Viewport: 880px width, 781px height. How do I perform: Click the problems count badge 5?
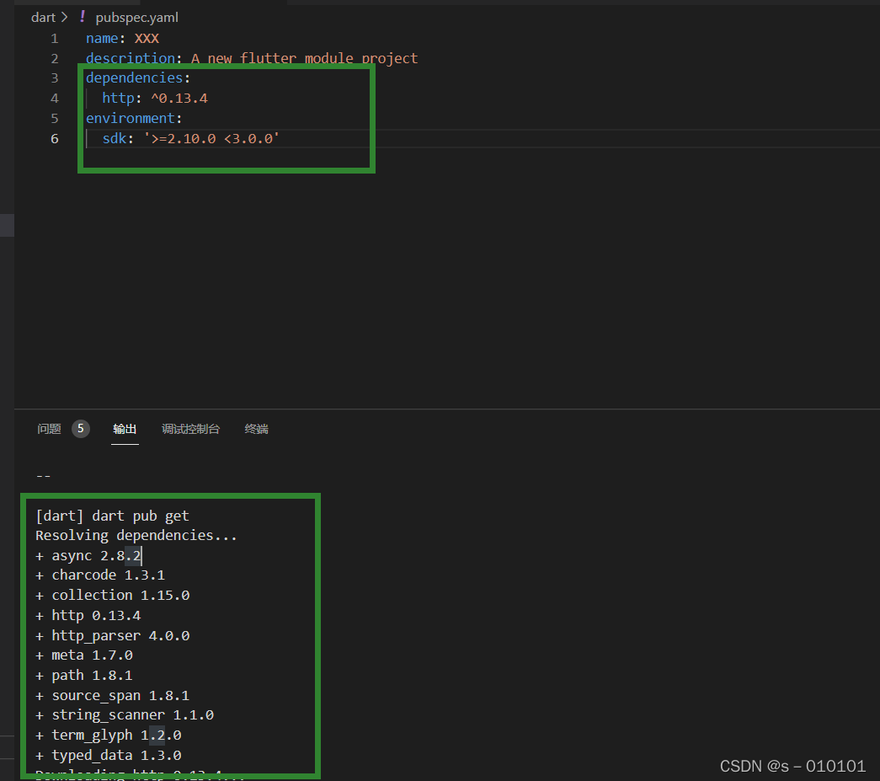pos(81,429)
